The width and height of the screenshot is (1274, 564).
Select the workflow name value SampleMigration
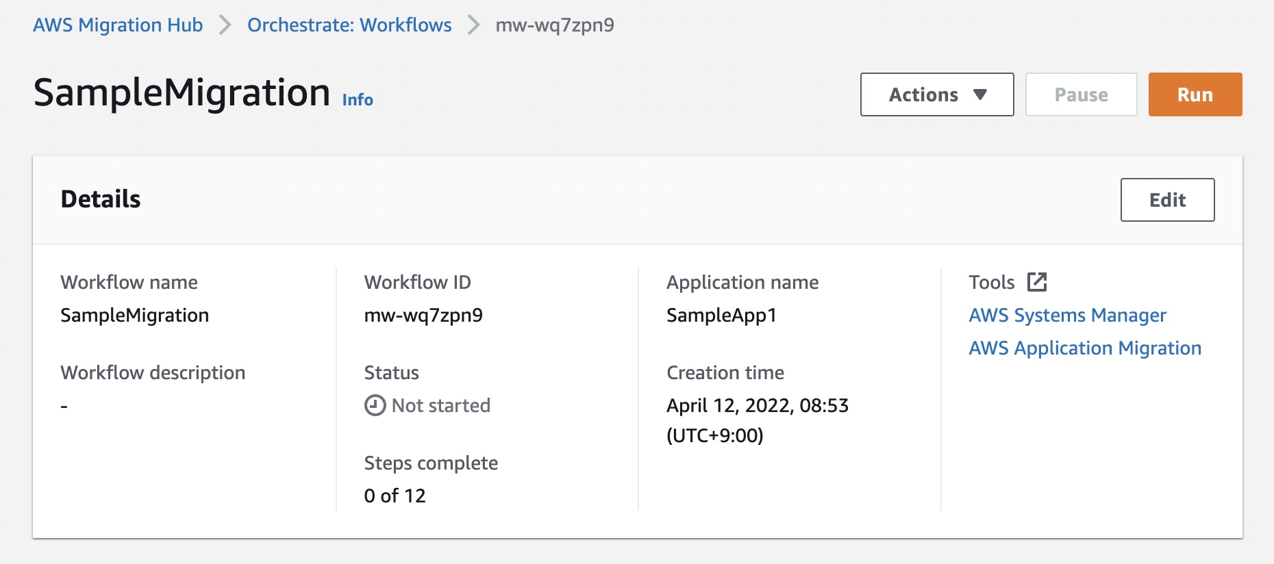(135, 316)
